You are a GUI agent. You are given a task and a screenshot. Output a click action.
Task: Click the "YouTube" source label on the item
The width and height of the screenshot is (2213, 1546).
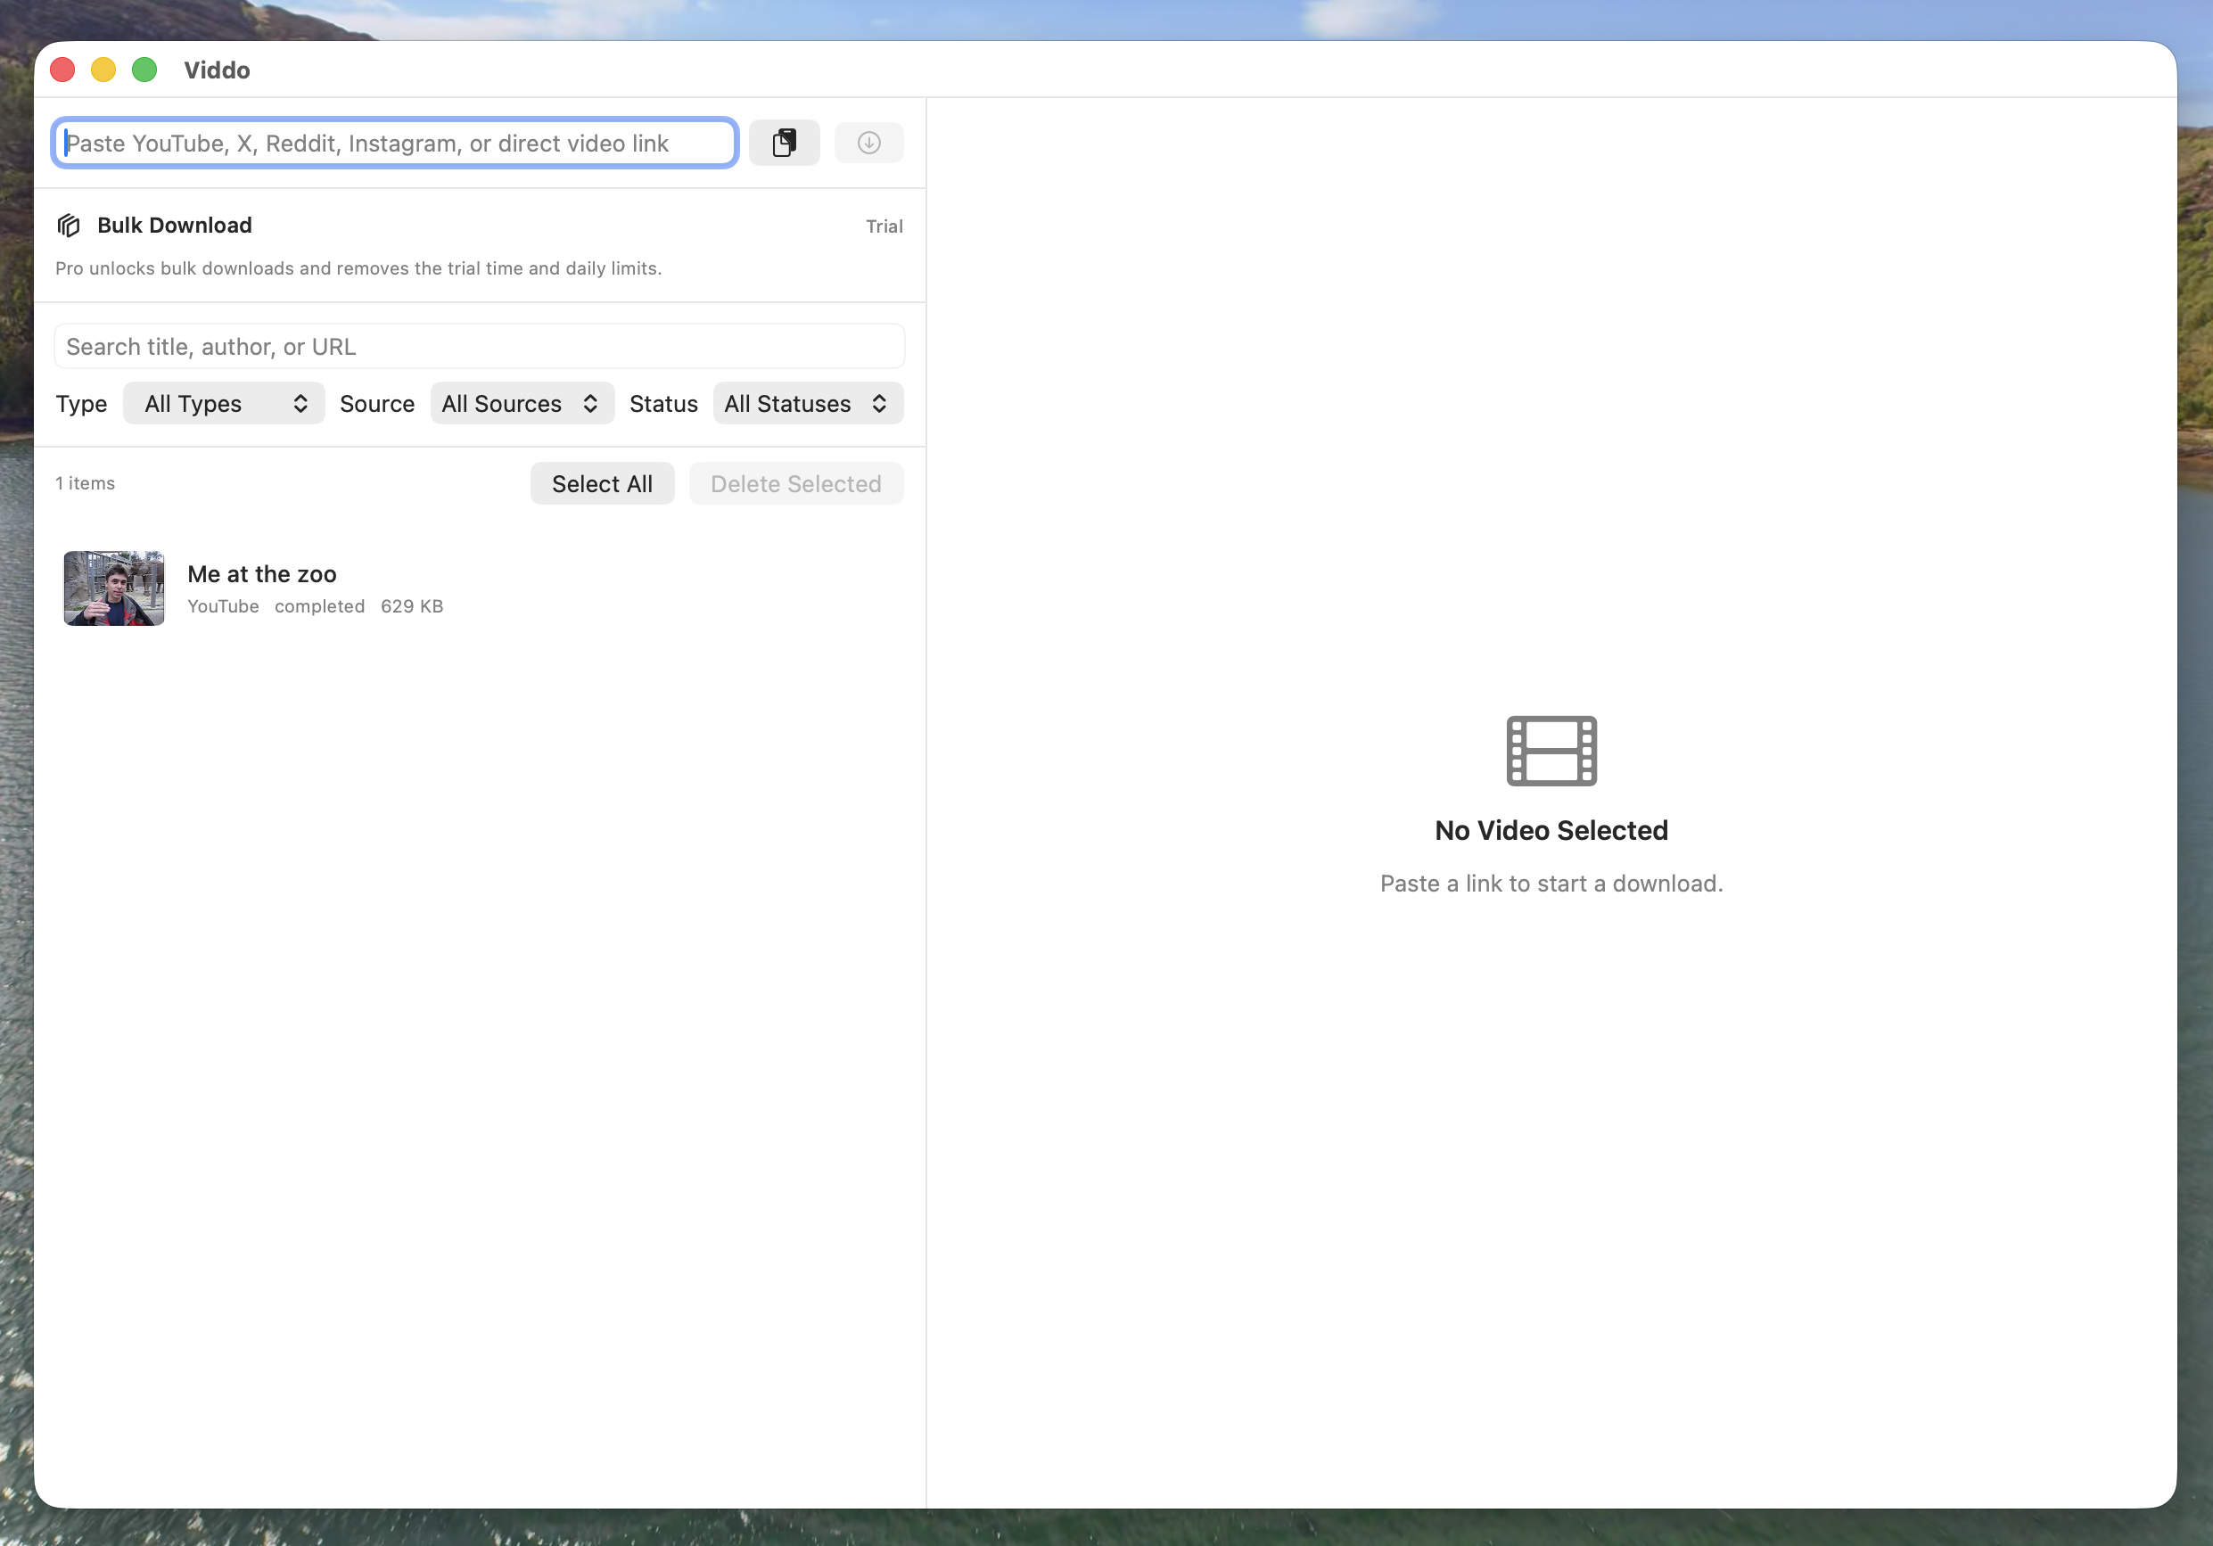point(223,606)
